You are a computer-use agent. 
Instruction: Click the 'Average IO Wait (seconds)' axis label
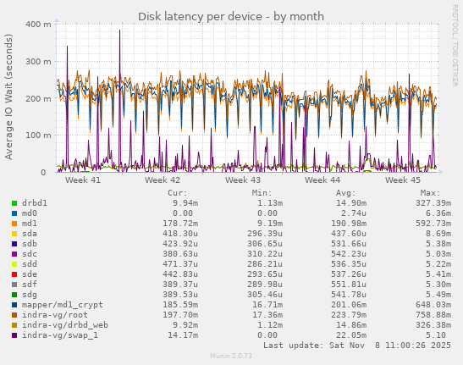(x=8, y=97)
